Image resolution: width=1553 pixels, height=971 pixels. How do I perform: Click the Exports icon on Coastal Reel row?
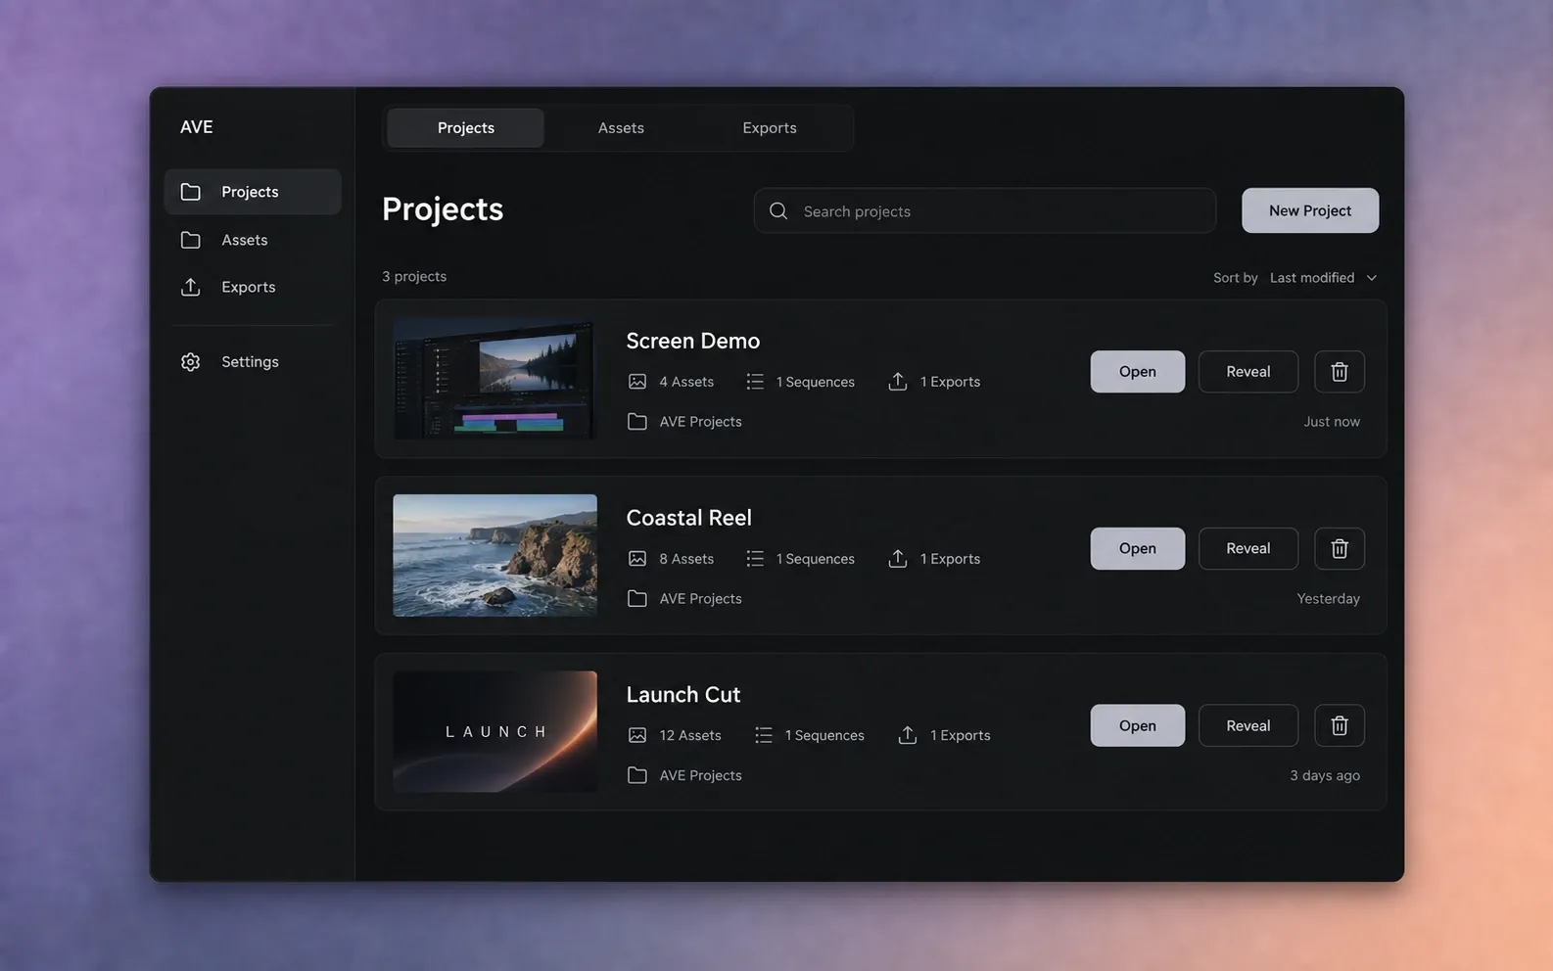(x=898, y=559)
